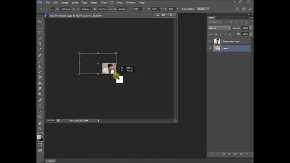Select the Layers panel tab
290x163 pixels.
(211, 18)
